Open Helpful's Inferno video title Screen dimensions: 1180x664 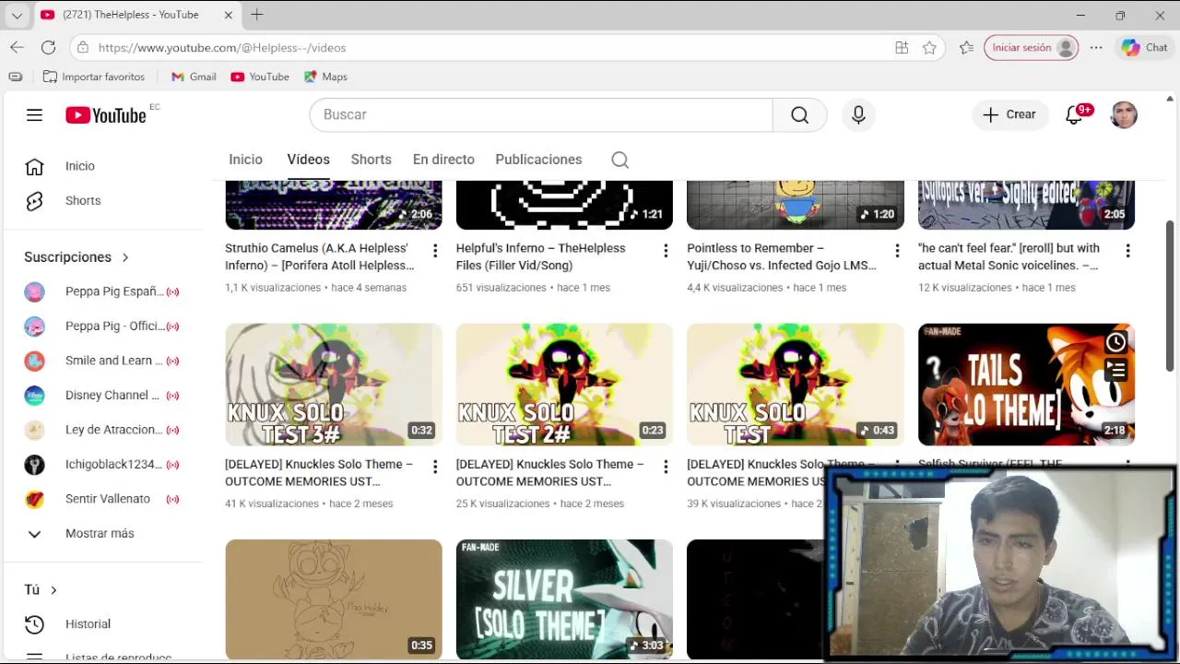540,256
